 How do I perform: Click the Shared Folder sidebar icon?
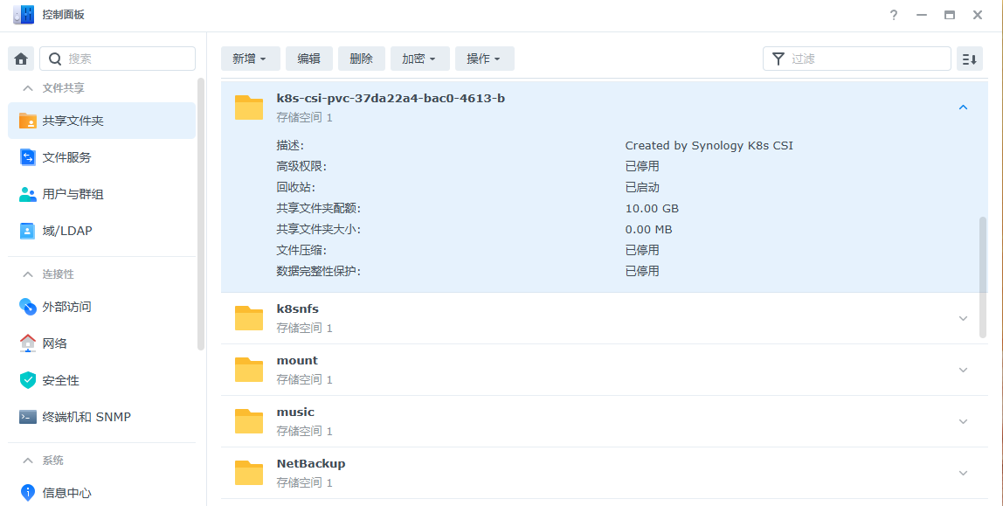coord(27,121)
